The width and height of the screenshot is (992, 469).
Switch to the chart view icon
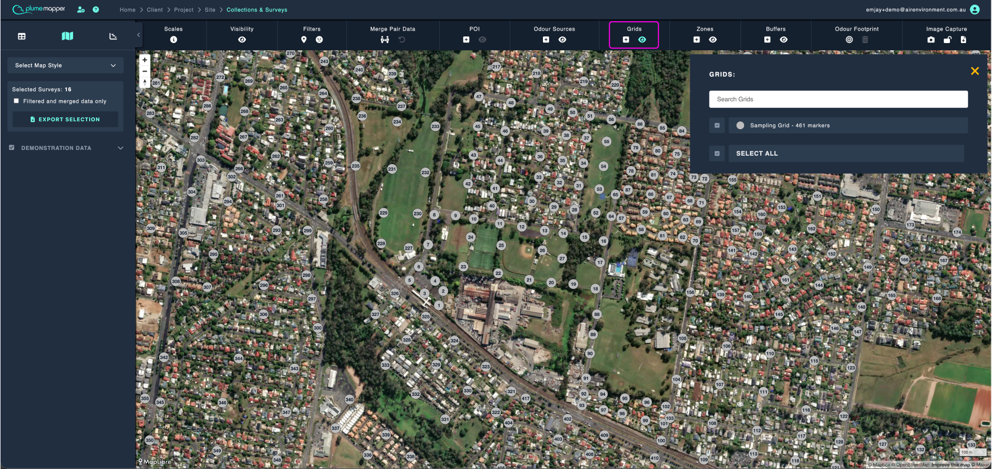coord(113,36)
